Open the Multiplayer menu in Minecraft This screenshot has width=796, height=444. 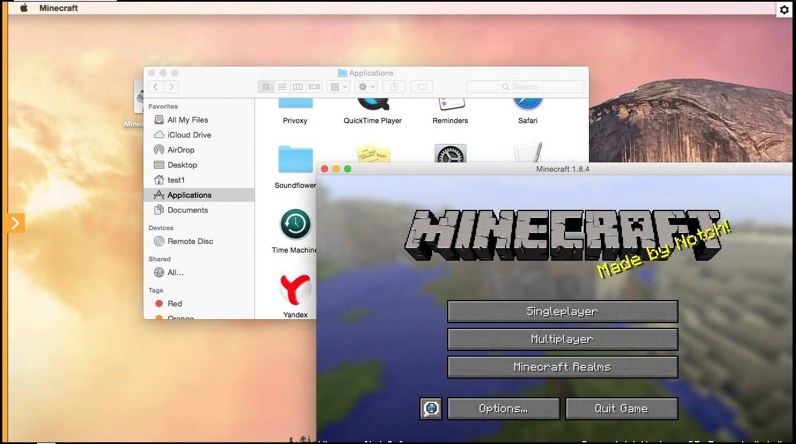tap(562, 339)
